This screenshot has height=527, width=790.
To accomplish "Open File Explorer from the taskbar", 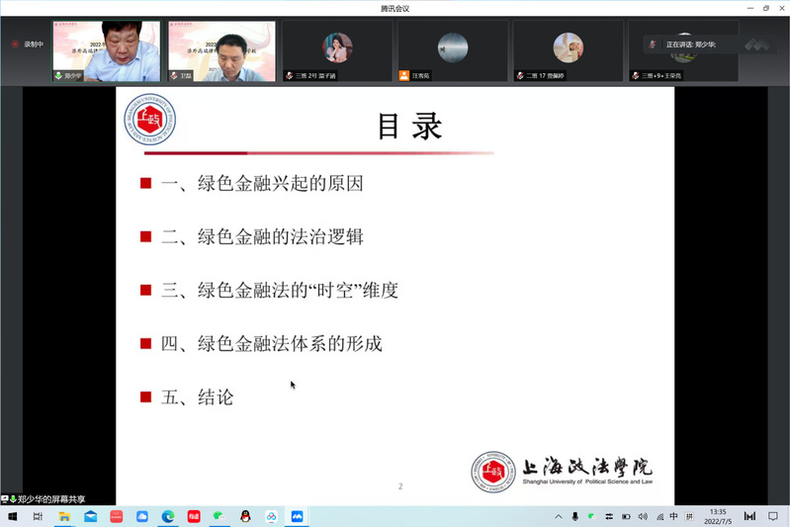I will click(x=64, y=516).
